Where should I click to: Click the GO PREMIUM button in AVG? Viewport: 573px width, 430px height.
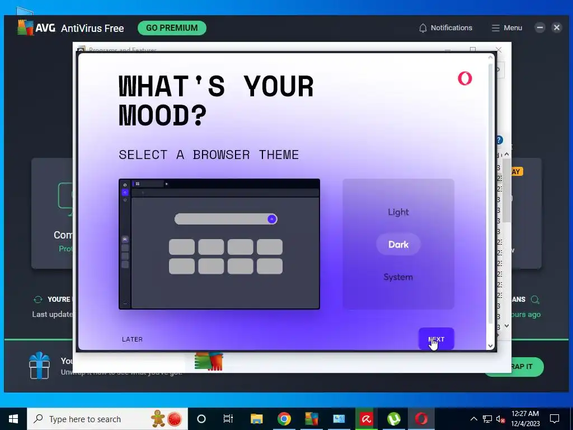[172, 28]
